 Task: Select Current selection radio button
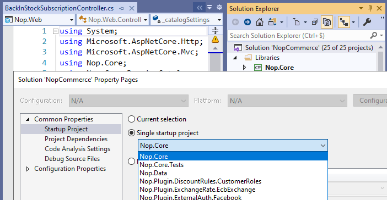click(132, 119)
